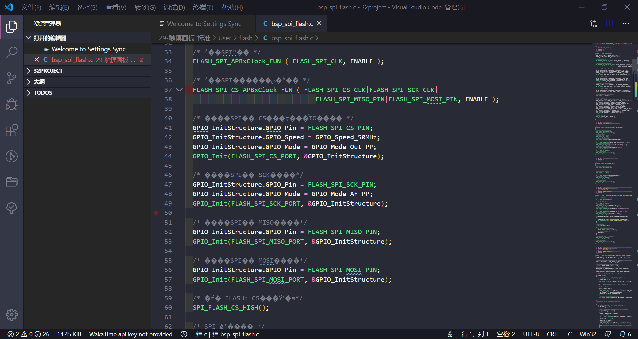This screenshot has height=339, width=638.
Task: Open the 调试(D) menu
Action: click(x=174, y=7)
